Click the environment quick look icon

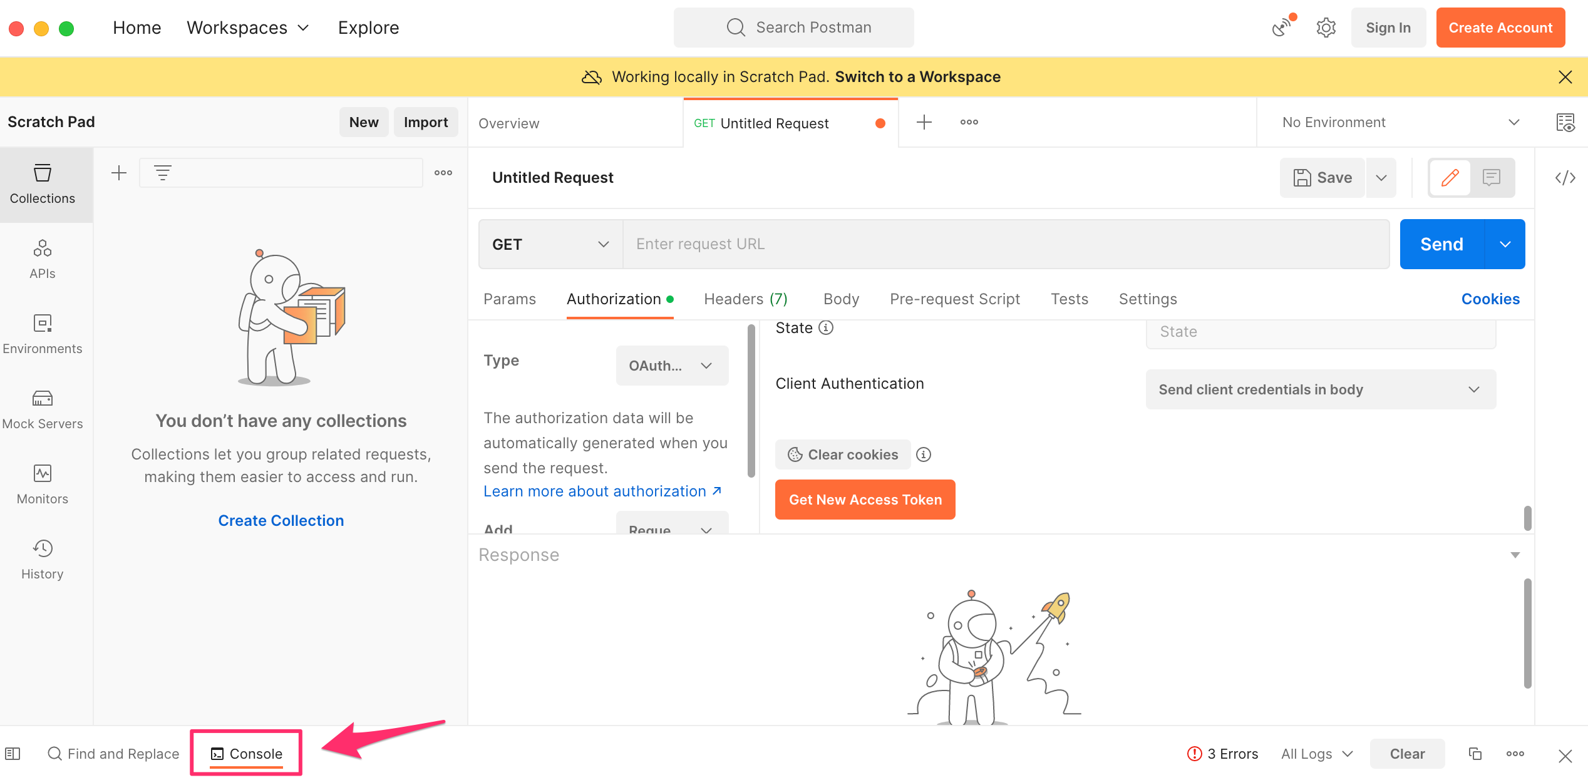tap(1565, 122)
